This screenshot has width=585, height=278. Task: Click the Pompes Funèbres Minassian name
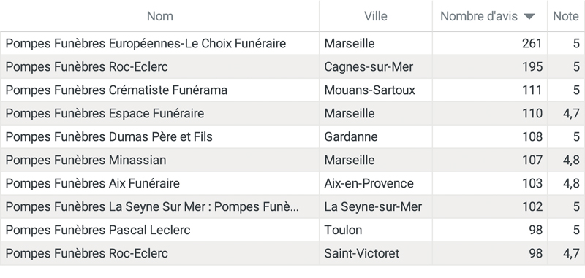(x=86, y=160)
